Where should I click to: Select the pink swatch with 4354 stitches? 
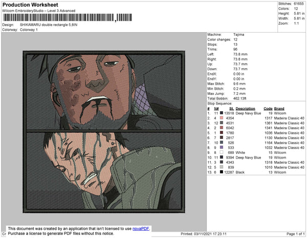pos(222,118)
